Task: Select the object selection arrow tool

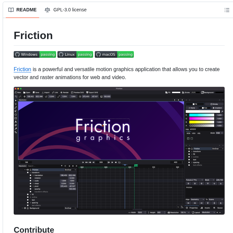Action: coord(16,100)
